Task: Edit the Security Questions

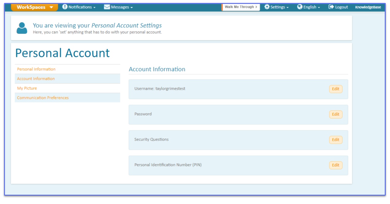Action: 336,140
